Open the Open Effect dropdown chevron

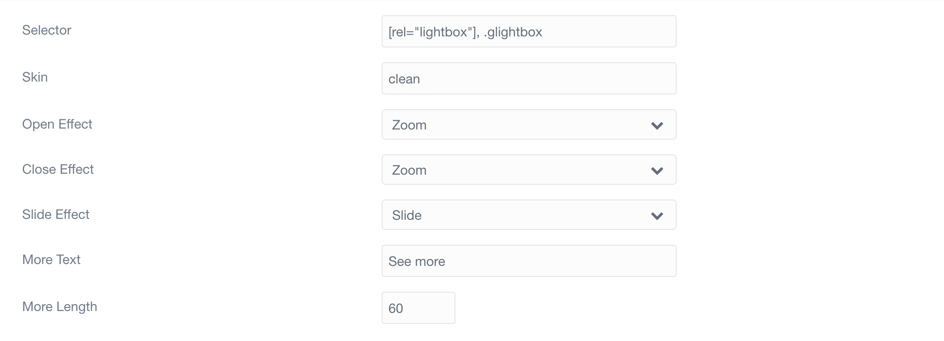point(657,125)
